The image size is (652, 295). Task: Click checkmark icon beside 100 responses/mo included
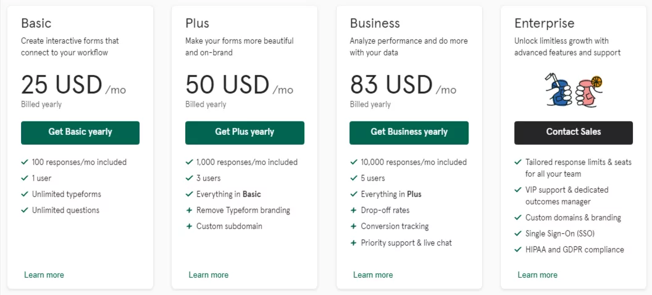pos(25,162)
